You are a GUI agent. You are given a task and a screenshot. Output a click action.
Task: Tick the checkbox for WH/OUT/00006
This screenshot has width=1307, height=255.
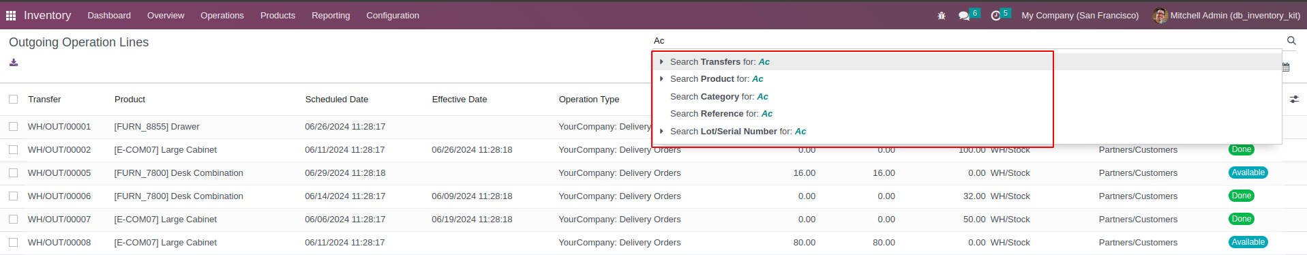[14, 196]
